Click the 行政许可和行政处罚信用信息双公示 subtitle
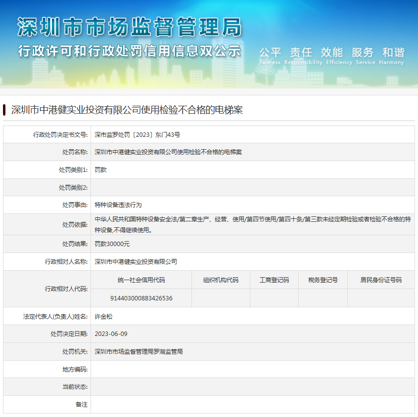Screen dimensions: 418x417 129,51
